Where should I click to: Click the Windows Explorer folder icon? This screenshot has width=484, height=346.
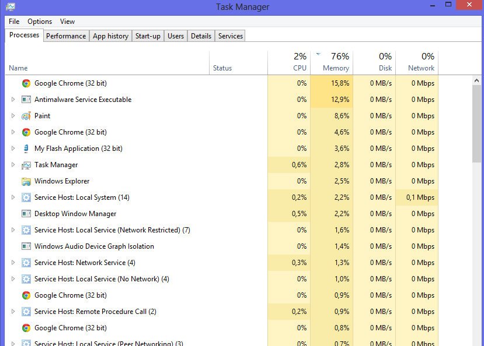[26, 181]
